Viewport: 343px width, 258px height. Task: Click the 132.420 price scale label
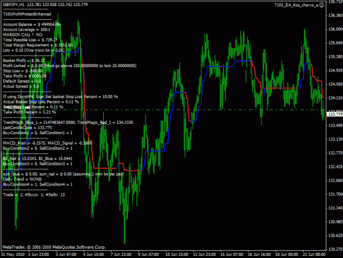coord(335,167)
